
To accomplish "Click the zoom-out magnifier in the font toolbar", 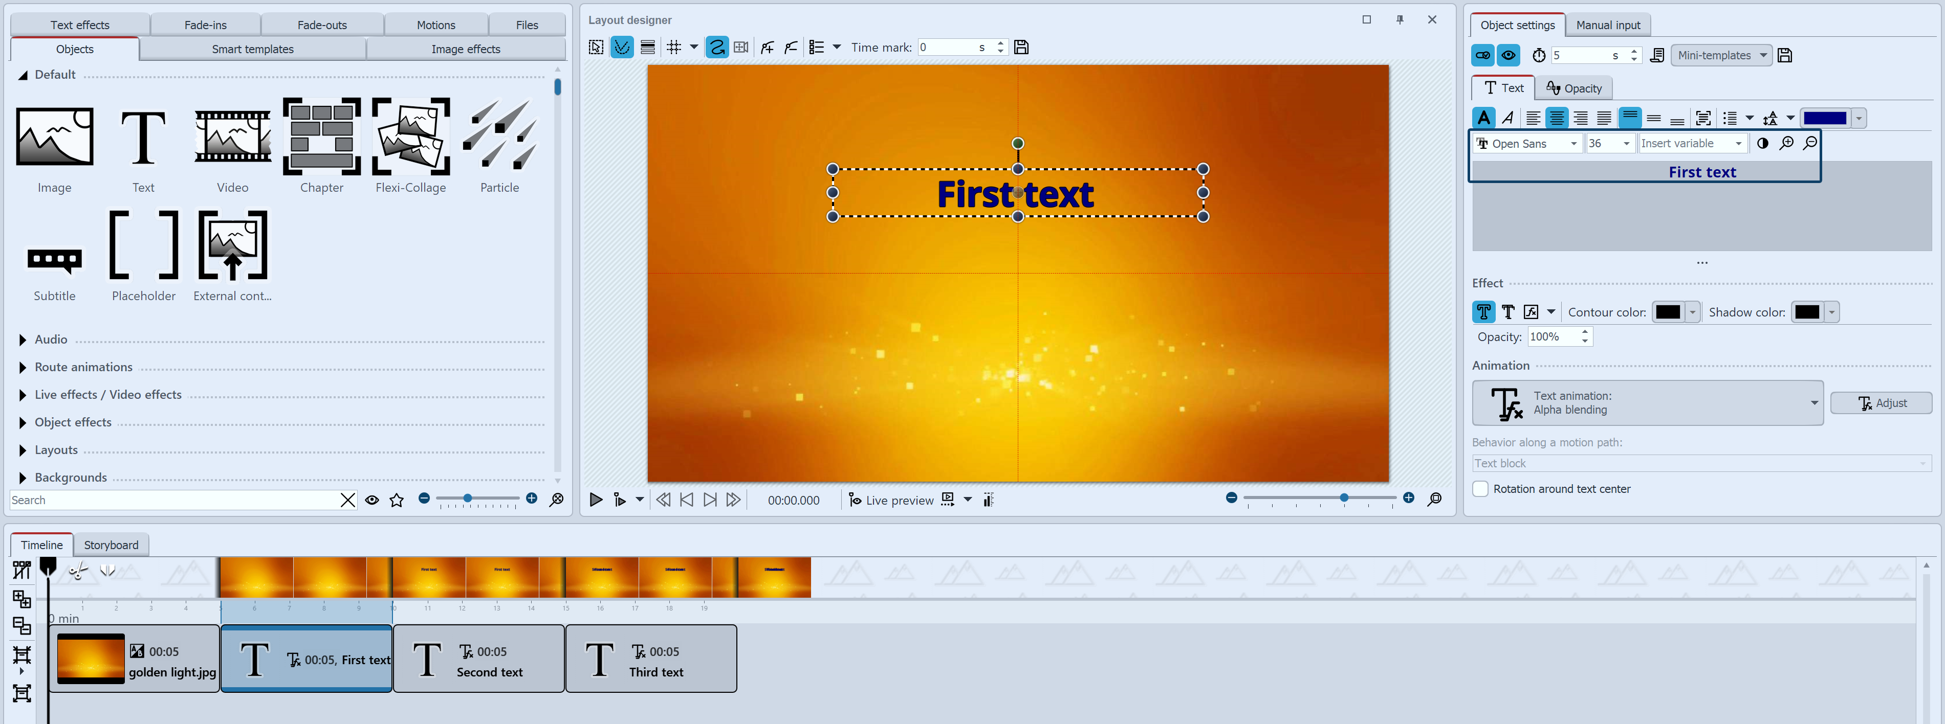I will tap(1810, 143).
